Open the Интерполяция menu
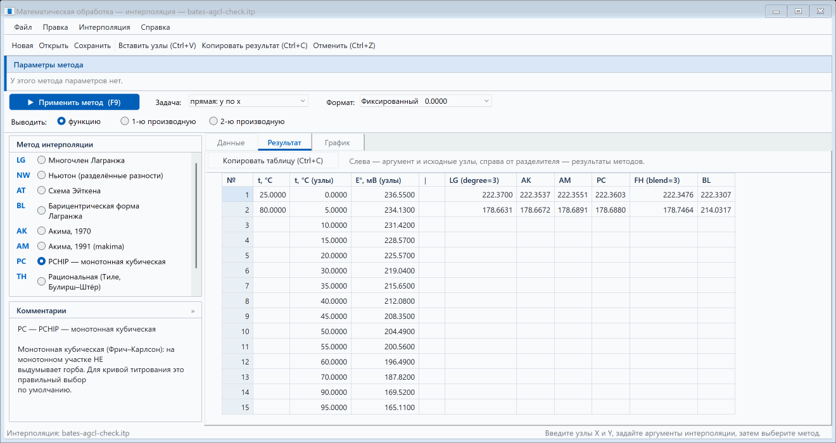The height and width of the screenshot is (443, 836). tap(104, 27)
